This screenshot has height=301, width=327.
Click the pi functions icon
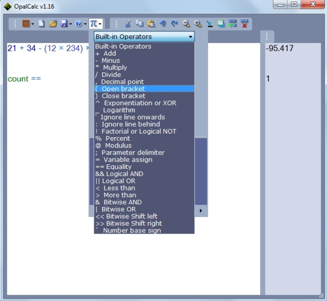click(x=93, y=24)
